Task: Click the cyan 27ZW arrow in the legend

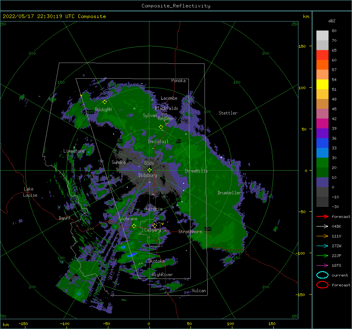Action: point(322,246)
